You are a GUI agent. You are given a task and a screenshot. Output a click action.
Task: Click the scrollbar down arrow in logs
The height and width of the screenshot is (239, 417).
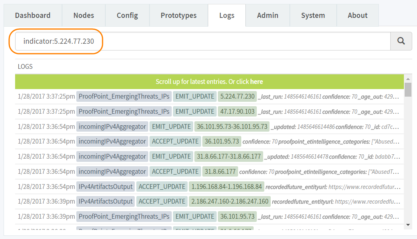coord(408,225)
